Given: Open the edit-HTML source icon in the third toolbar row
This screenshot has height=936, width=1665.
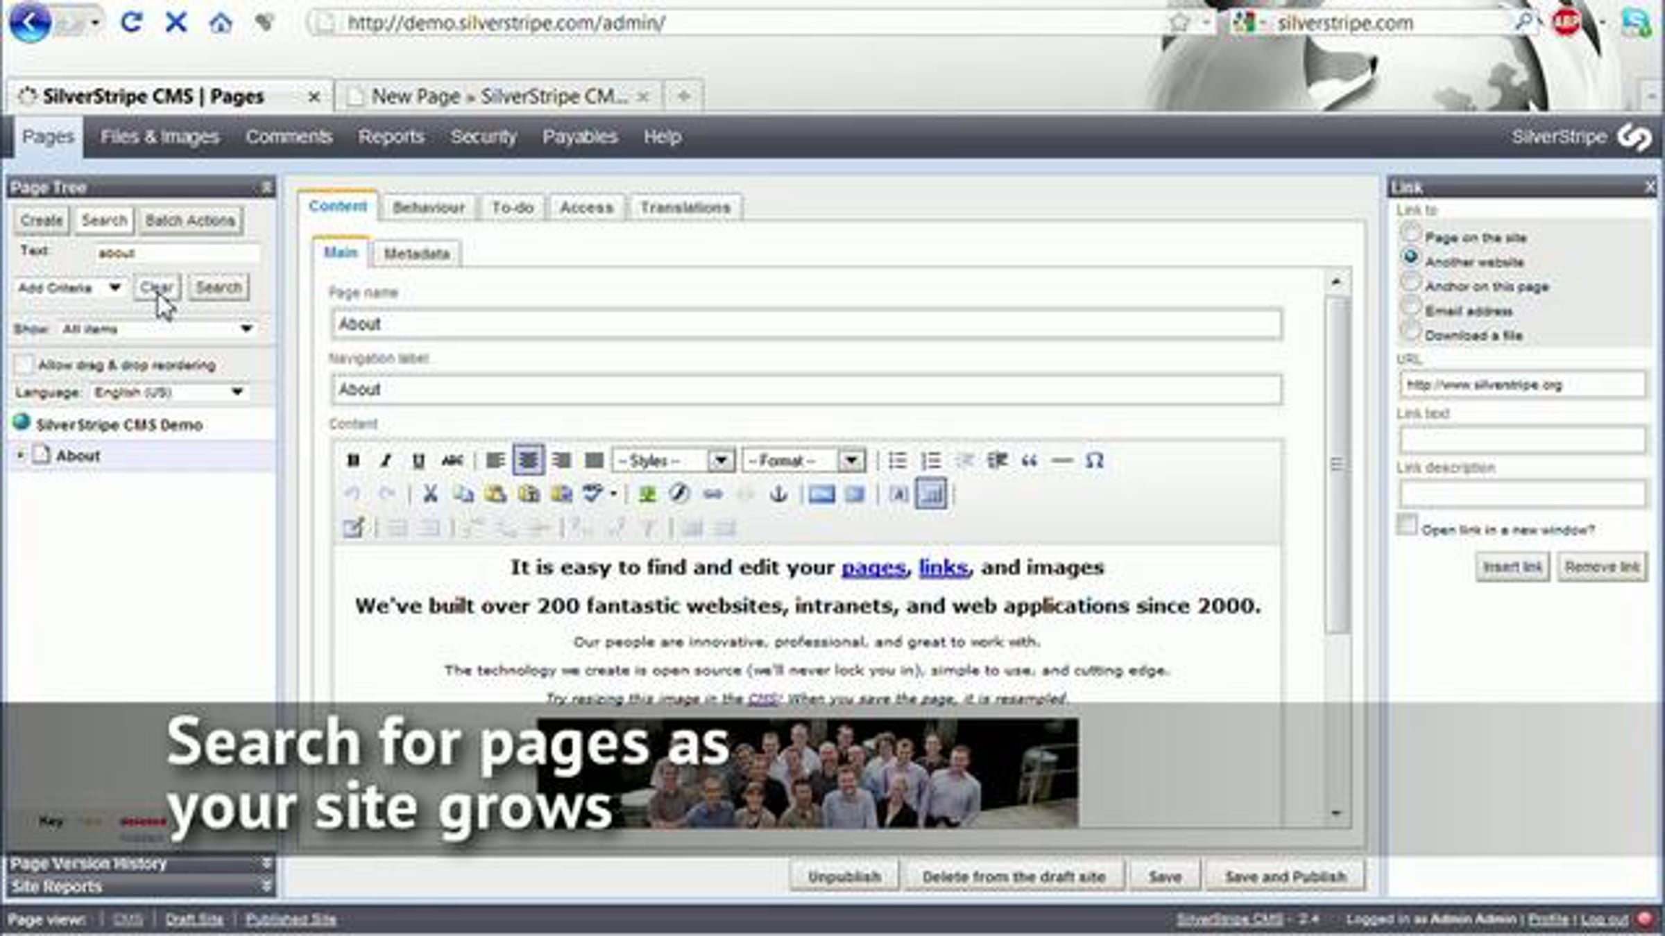Looking at the screenshot, I should point(353,528).
